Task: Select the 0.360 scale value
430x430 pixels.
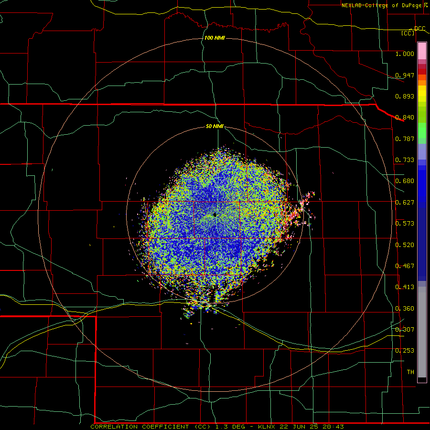Action: tap(405, 309)
